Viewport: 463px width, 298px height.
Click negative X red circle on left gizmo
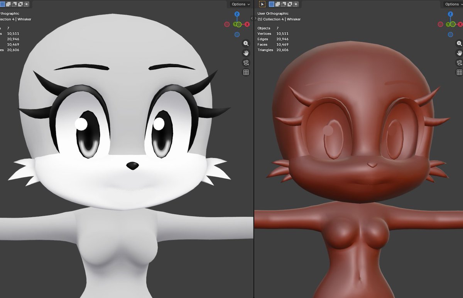point(227,24)
